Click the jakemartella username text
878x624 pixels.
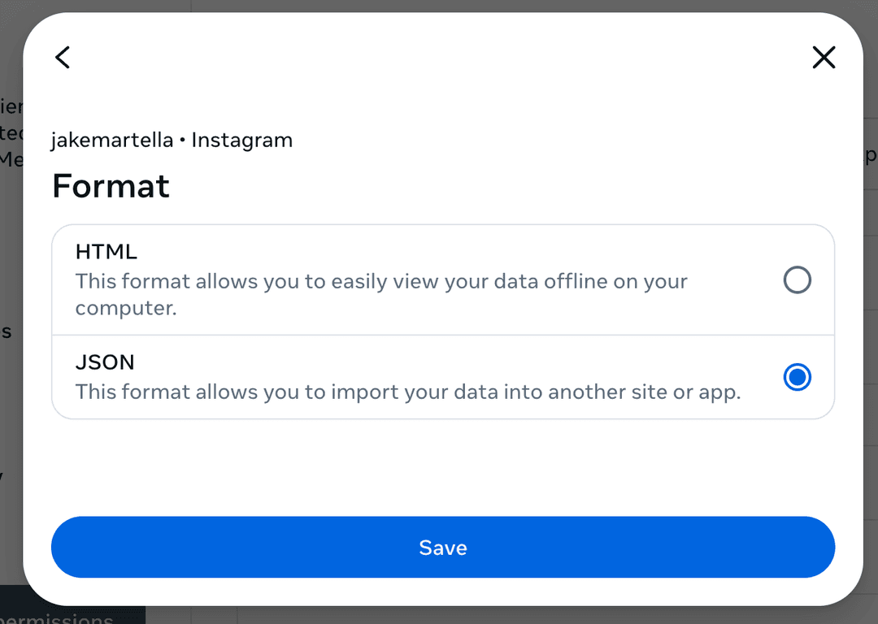112,141
